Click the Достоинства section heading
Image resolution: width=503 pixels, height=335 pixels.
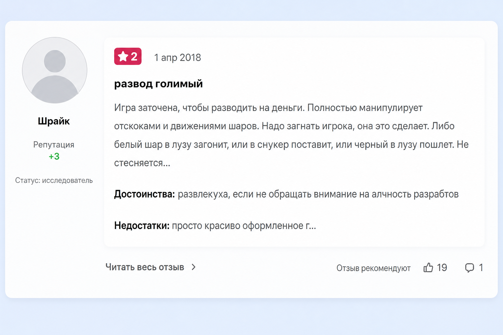[x=144, y=194]
